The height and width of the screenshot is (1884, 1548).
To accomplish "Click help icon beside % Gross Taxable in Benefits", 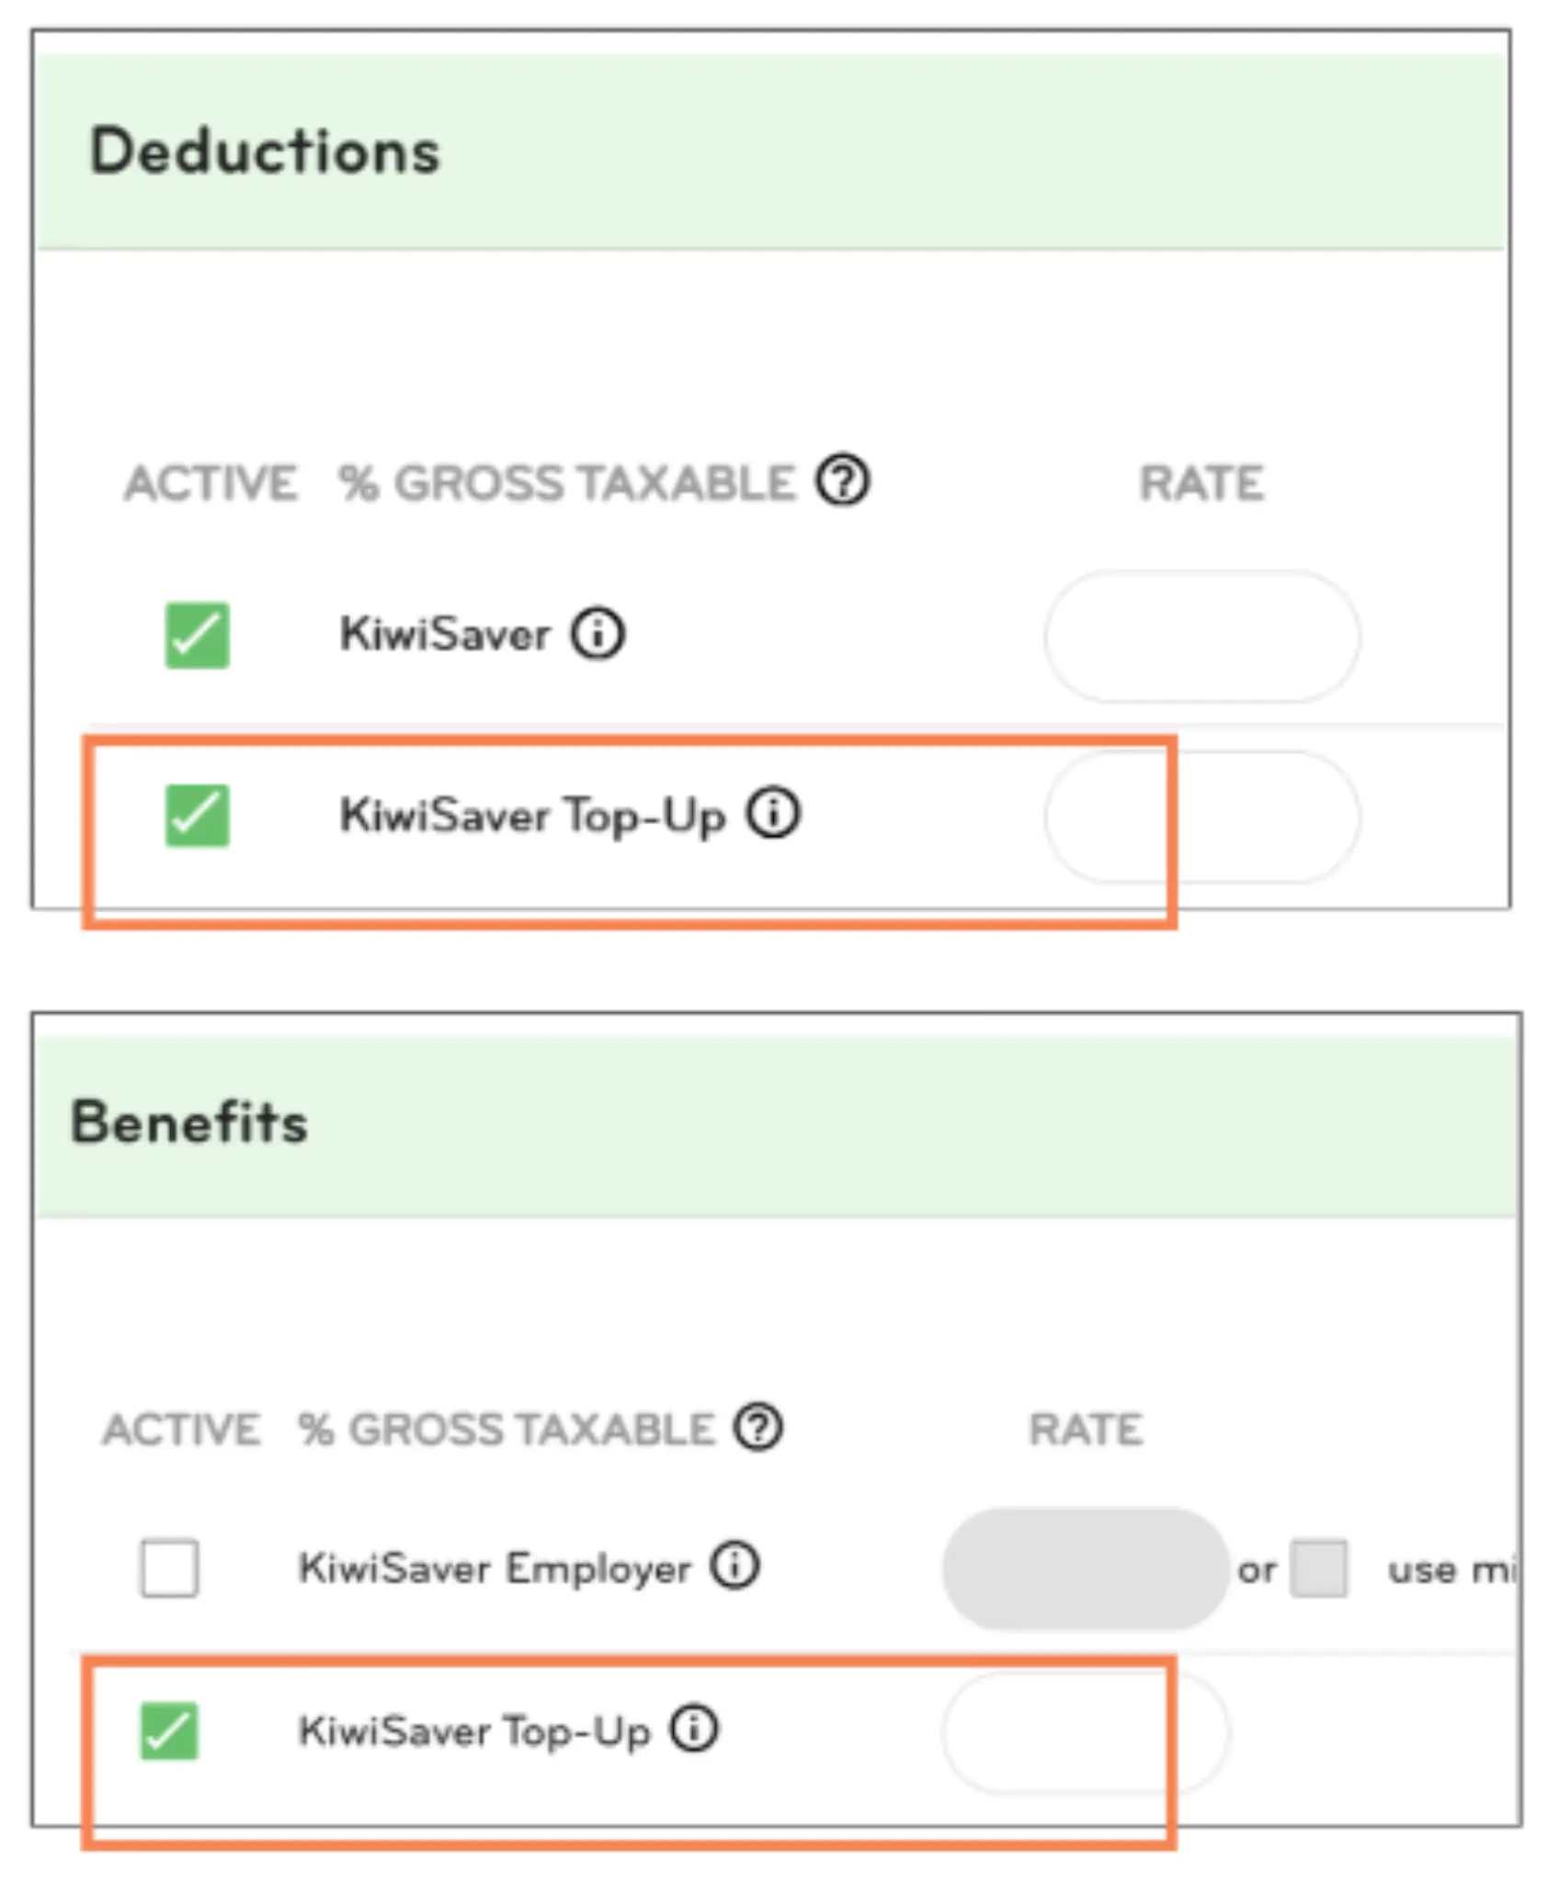I will point(757,1428).
